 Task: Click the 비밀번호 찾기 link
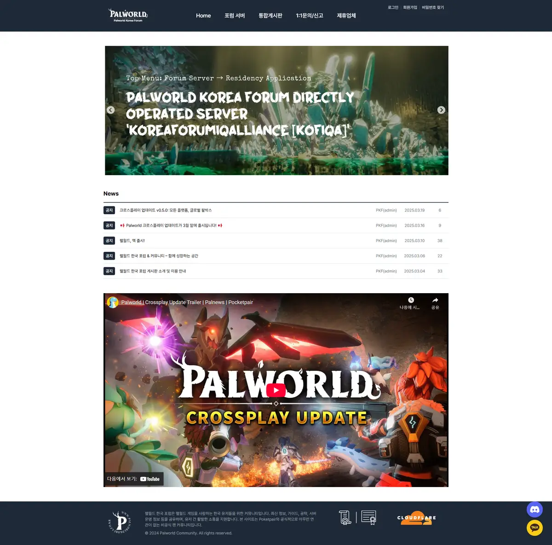[x=433, y=7]
